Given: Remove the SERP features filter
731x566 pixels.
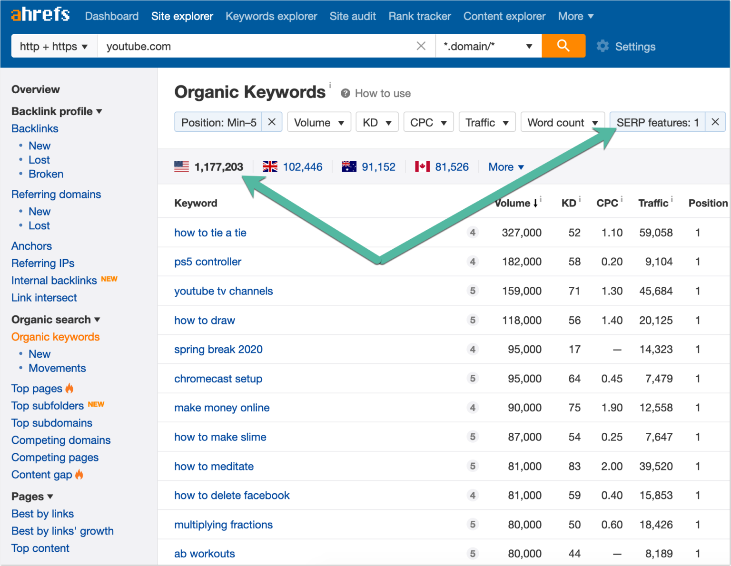Looking at the screenshot, I should [715, 122].
